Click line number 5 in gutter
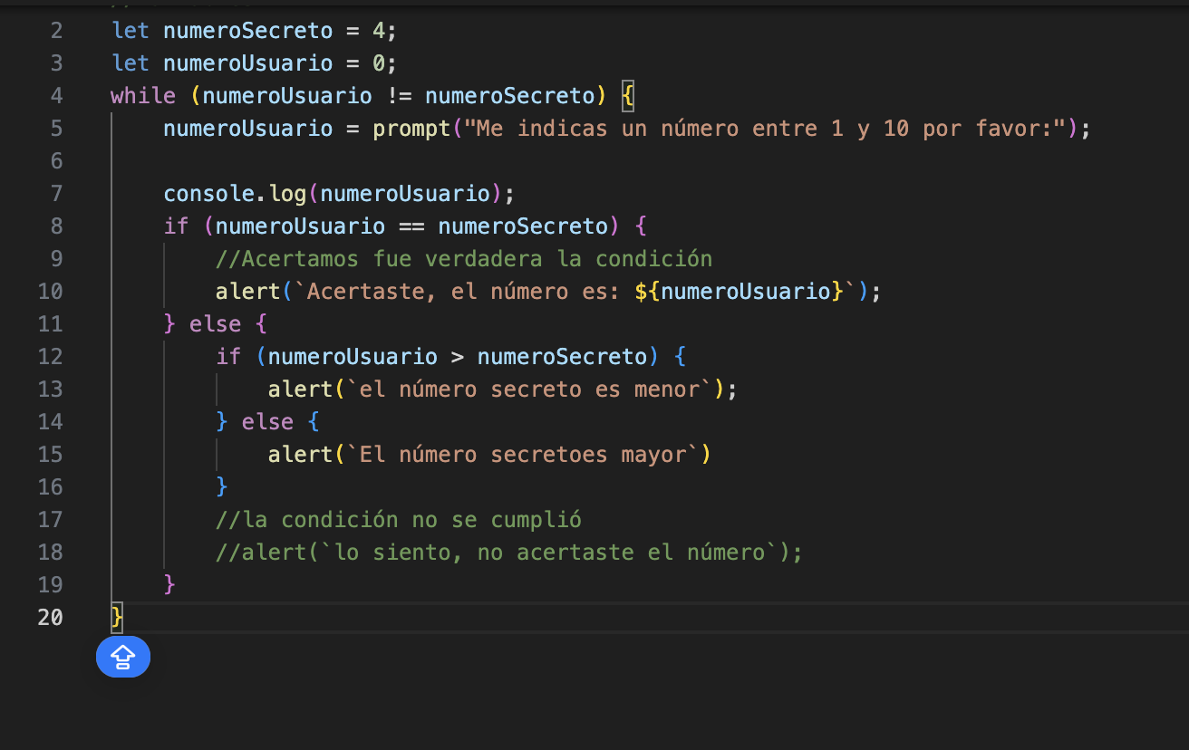This screenshot has width=1189, height=750. point(56,129)
